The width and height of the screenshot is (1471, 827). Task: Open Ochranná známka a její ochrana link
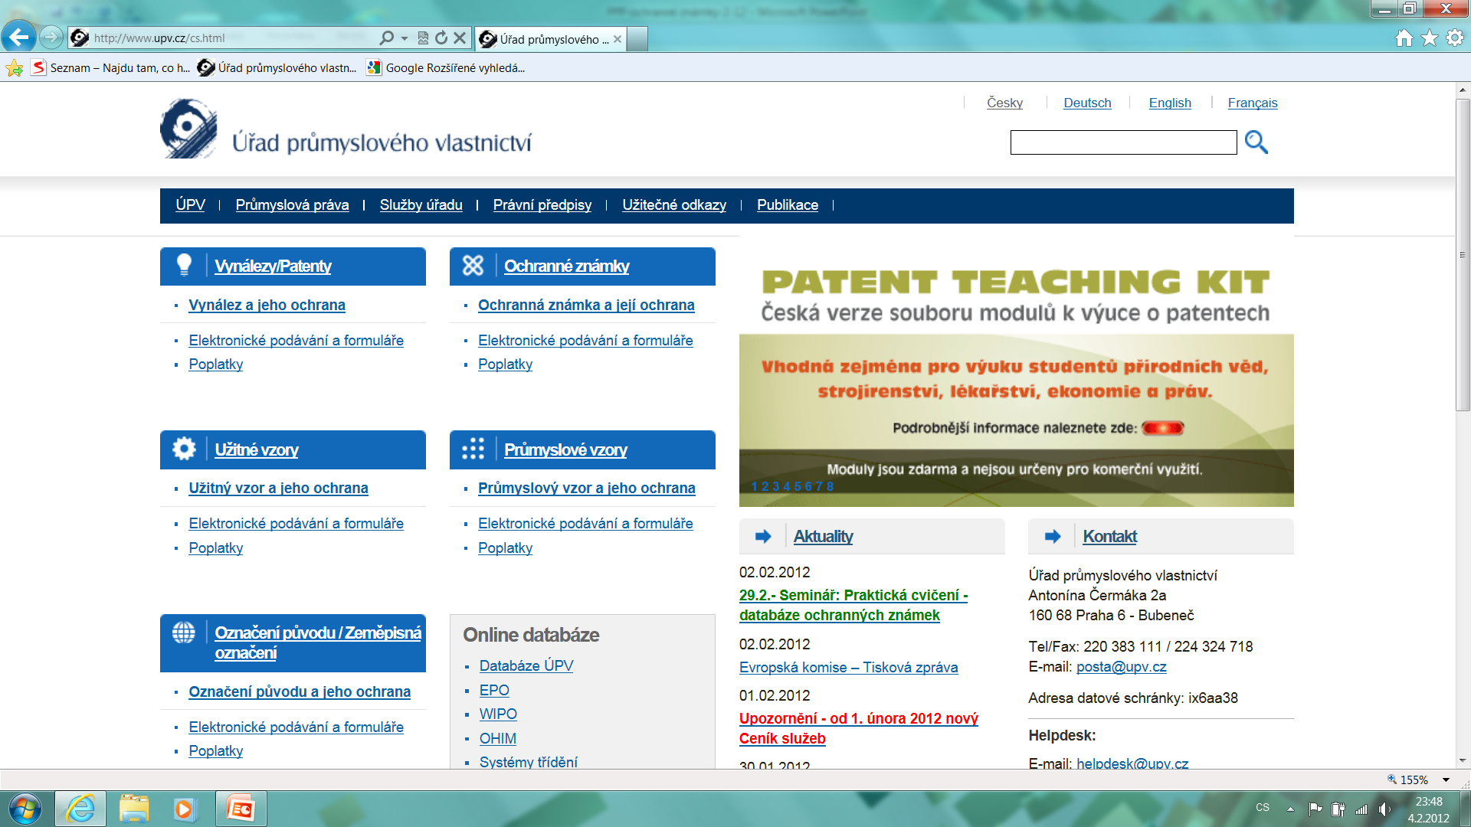click(x=586, y=305)
